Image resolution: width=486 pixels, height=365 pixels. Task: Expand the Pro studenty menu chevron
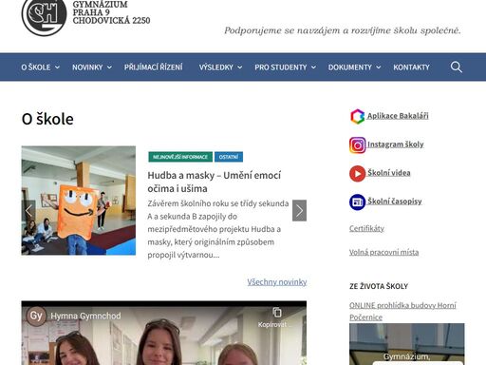[x=313, y=67]
